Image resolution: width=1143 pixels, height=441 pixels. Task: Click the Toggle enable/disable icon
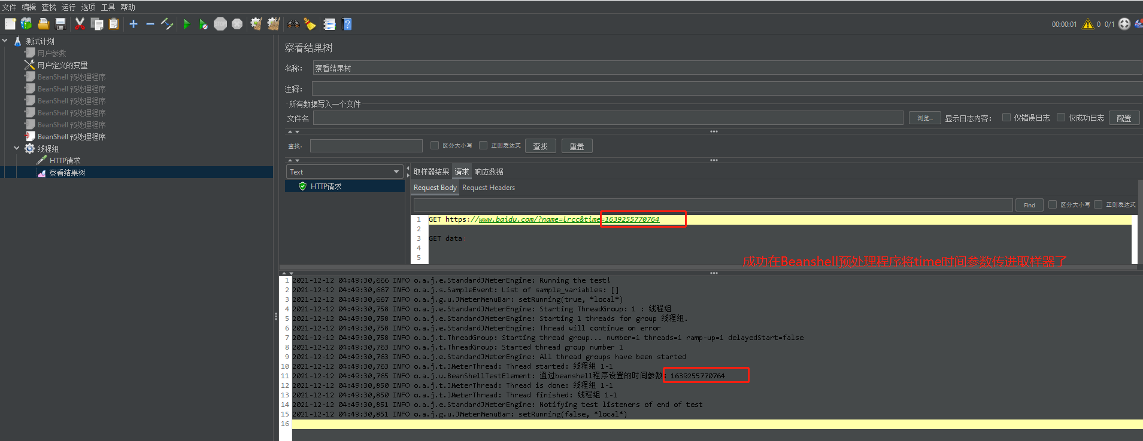pos(167,24)
